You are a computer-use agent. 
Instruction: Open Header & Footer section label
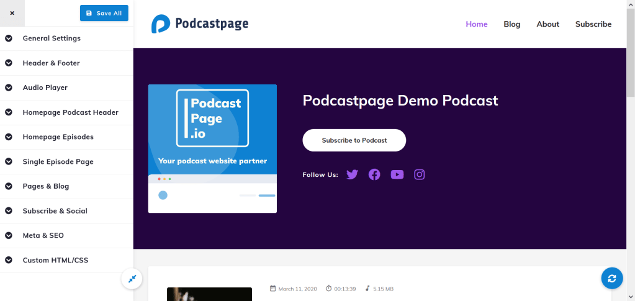pos(51,63)
